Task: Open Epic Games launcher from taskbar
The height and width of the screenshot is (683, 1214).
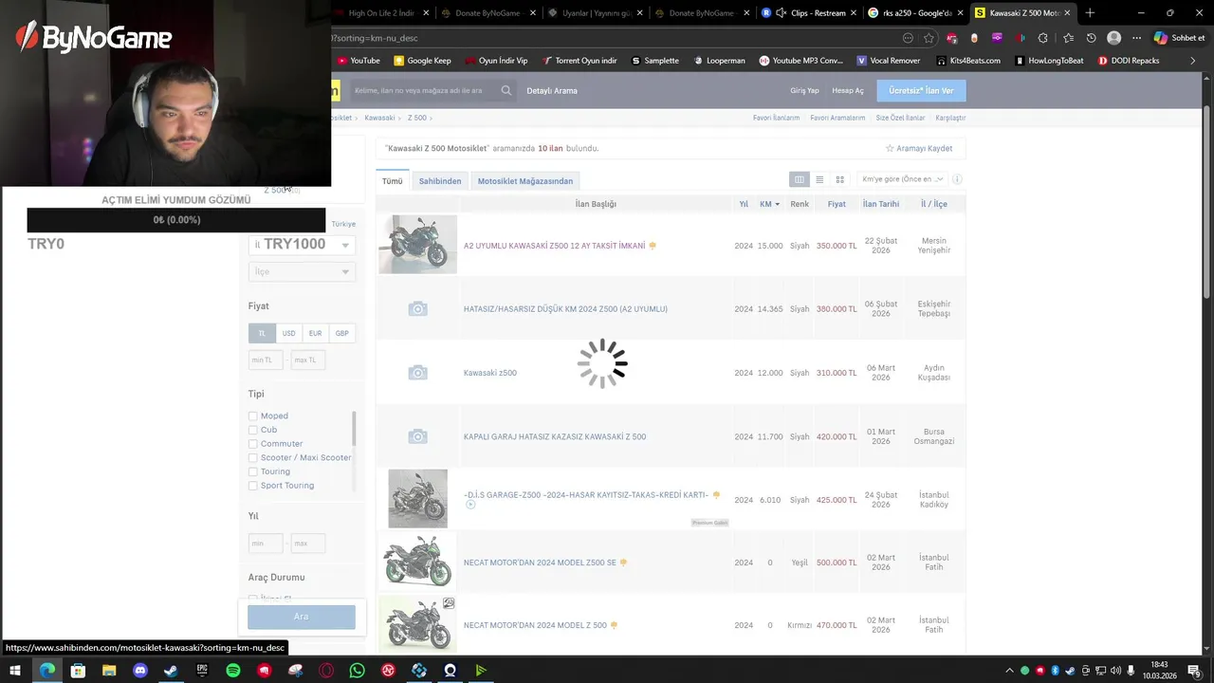Action: click(x=202, y=671)
